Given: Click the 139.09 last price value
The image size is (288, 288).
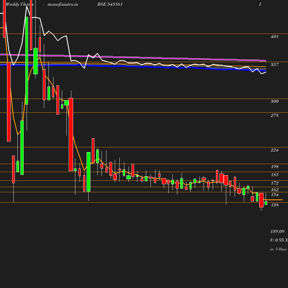Looking at the screenshot, I should tap(278, 232).
